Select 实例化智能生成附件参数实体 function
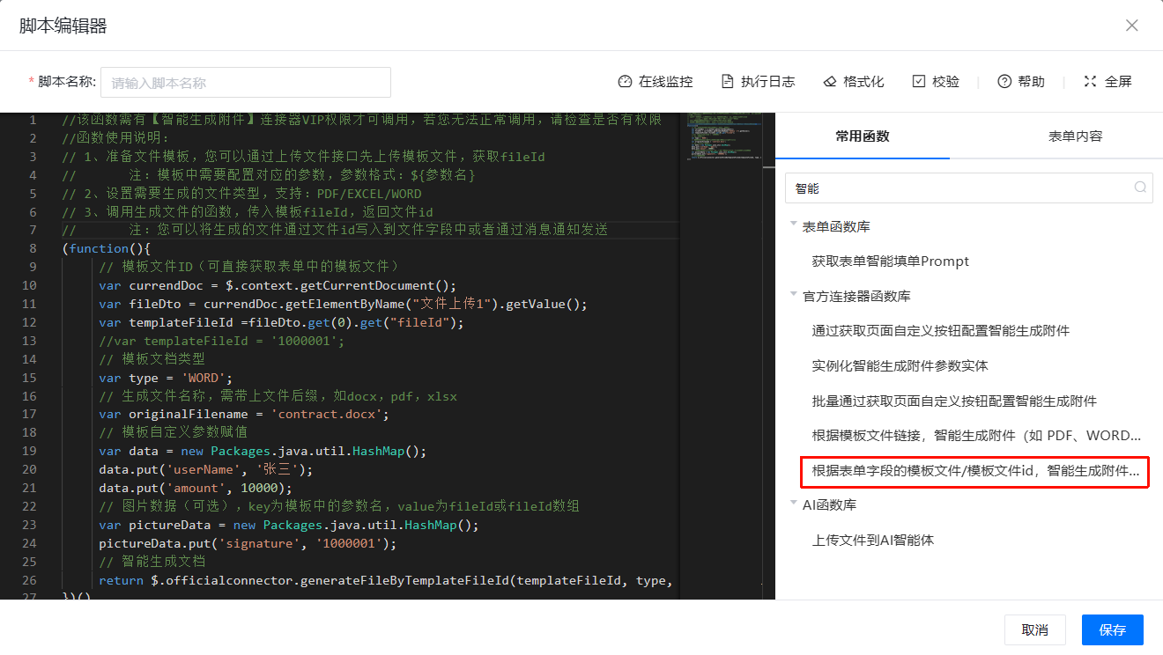 [900, 365]
